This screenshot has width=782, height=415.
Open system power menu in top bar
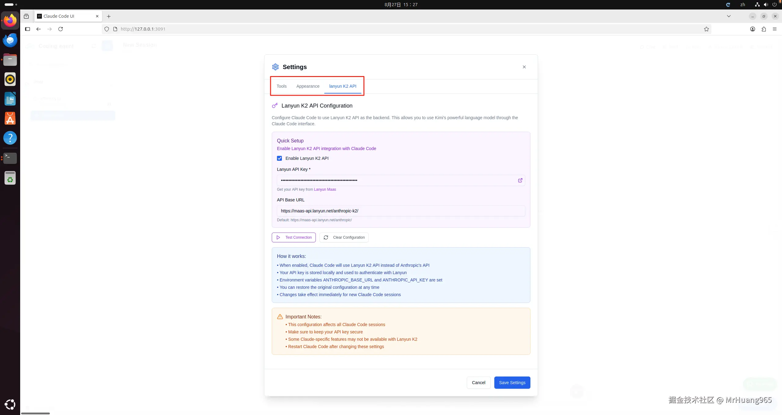point(774,5)
